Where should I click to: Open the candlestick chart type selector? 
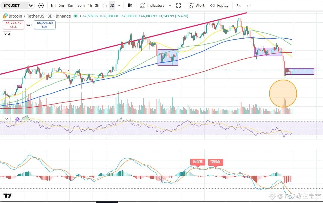(x=130, y=6)
